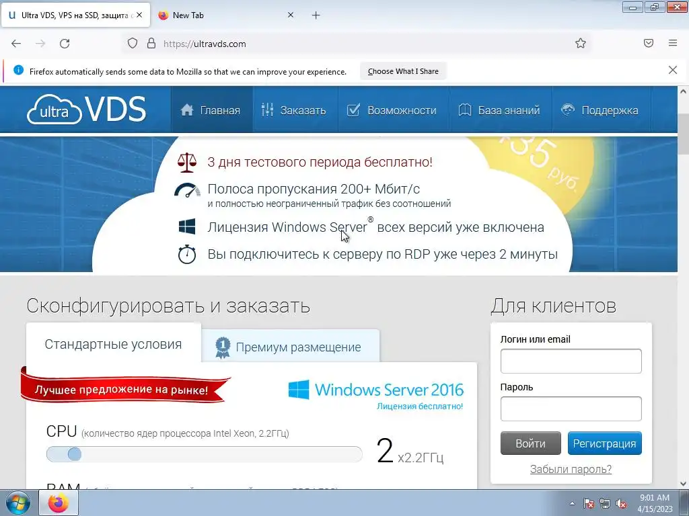
Task: Open the Save to Pocket icon
Action: (x=649, y=43)
